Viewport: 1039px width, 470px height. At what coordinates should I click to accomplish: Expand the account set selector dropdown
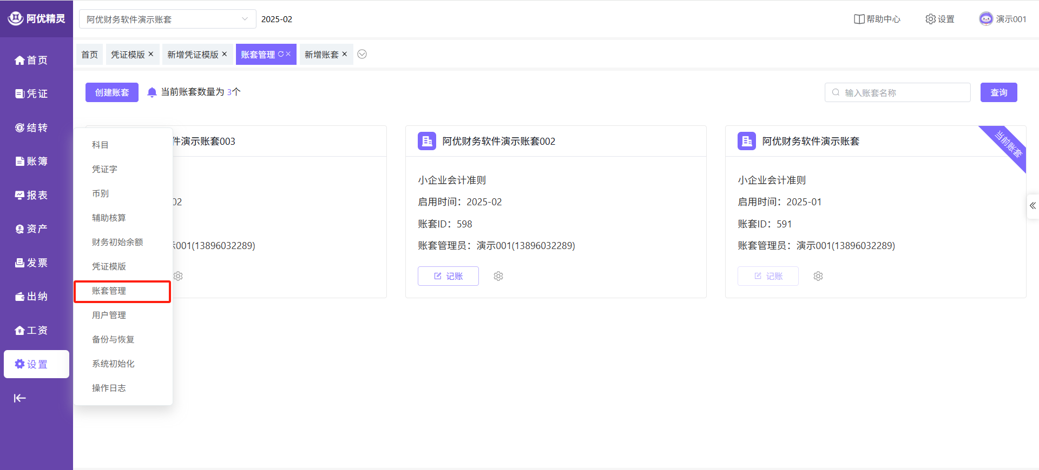point(245,19)
